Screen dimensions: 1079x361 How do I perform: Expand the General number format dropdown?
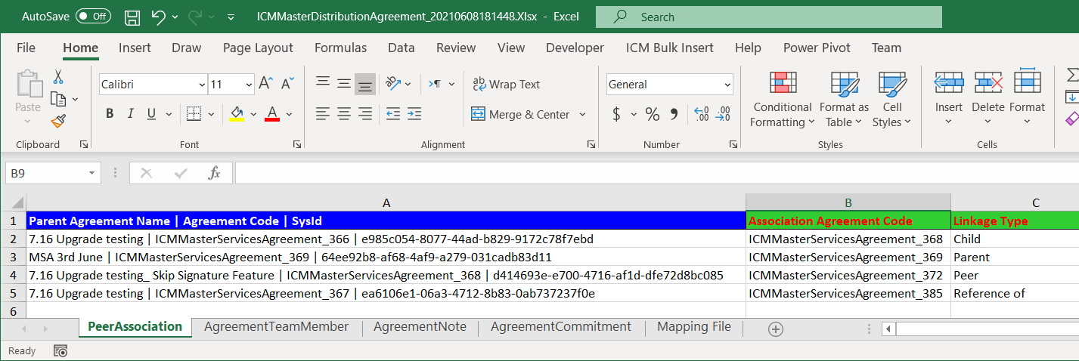click(x=727, y=85)
